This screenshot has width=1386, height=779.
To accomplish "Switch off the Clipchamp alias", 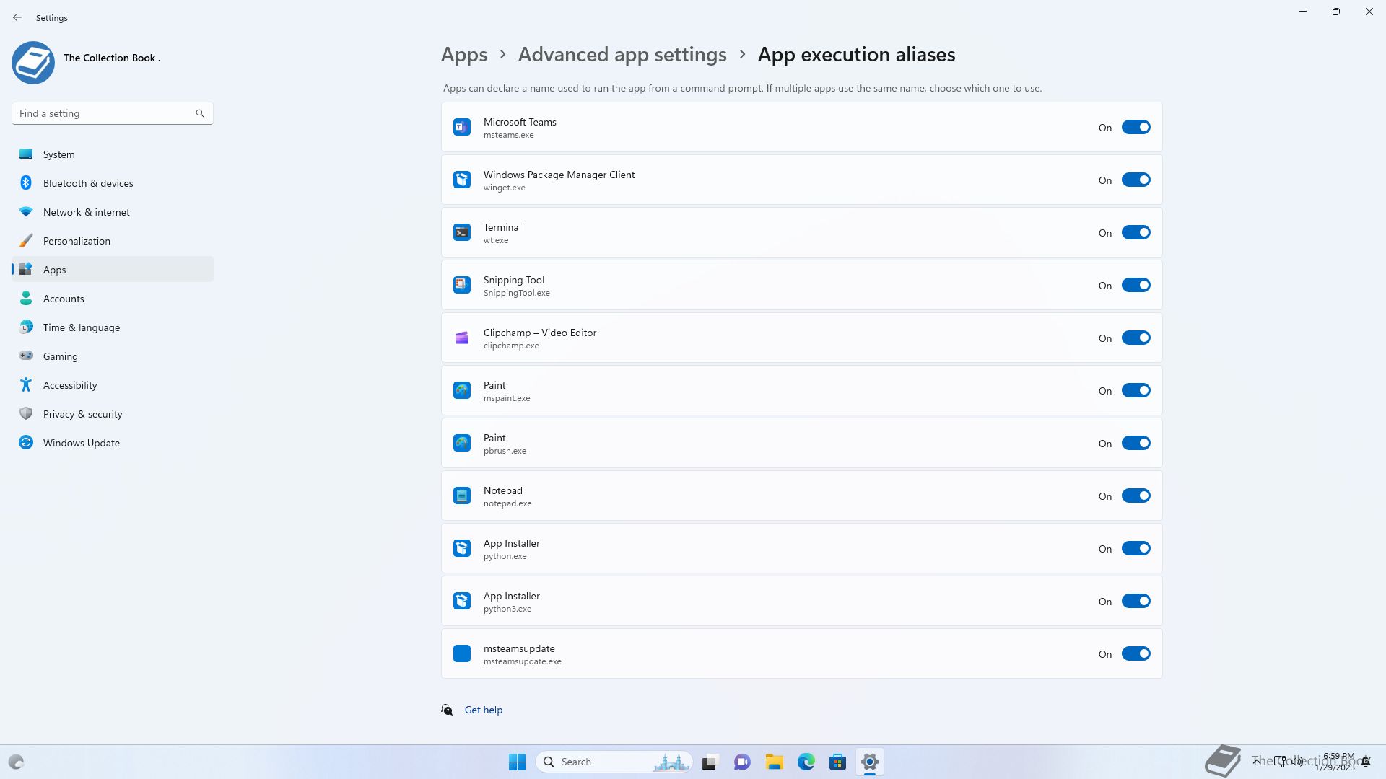I will click(1136, 338).
